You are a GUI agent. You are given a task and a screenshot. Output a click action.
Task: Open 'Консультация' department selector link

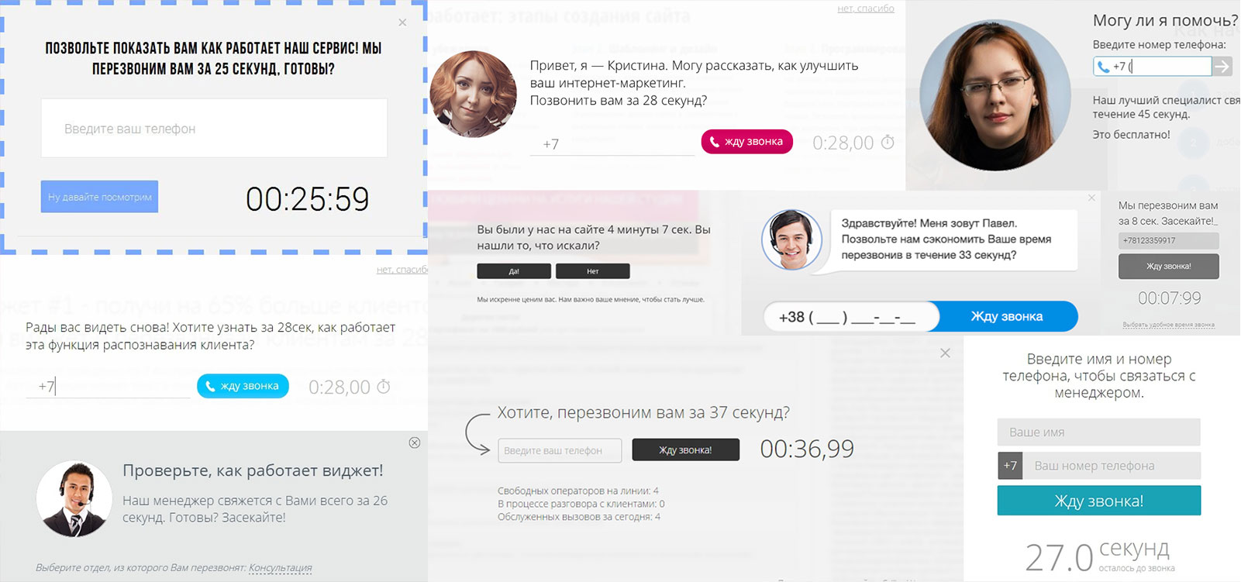point(281,567)
